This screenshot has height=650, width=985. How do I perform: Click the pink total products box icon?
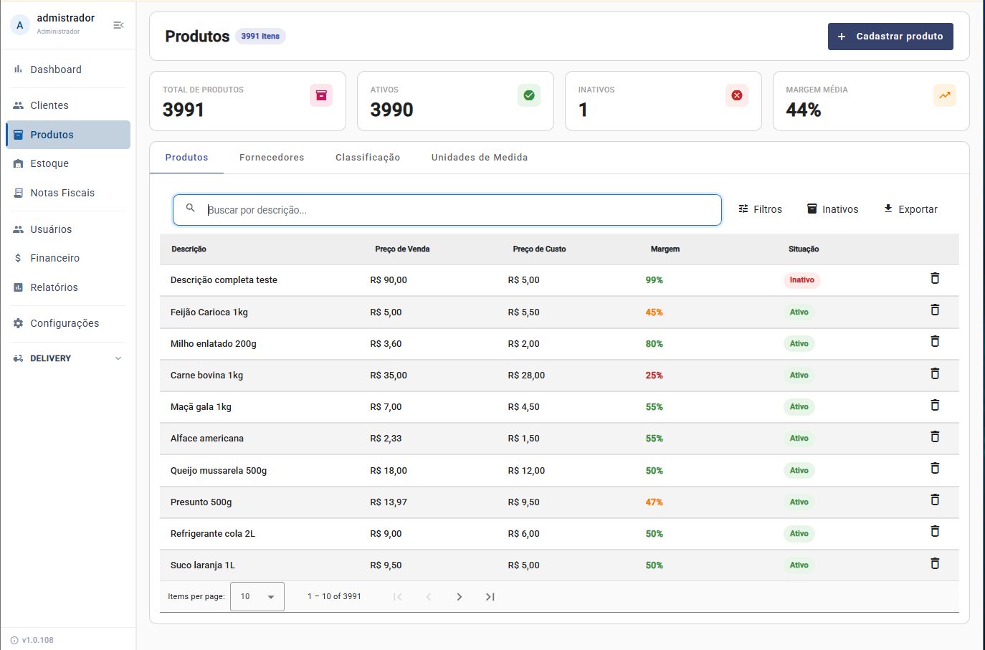point(321,95)
